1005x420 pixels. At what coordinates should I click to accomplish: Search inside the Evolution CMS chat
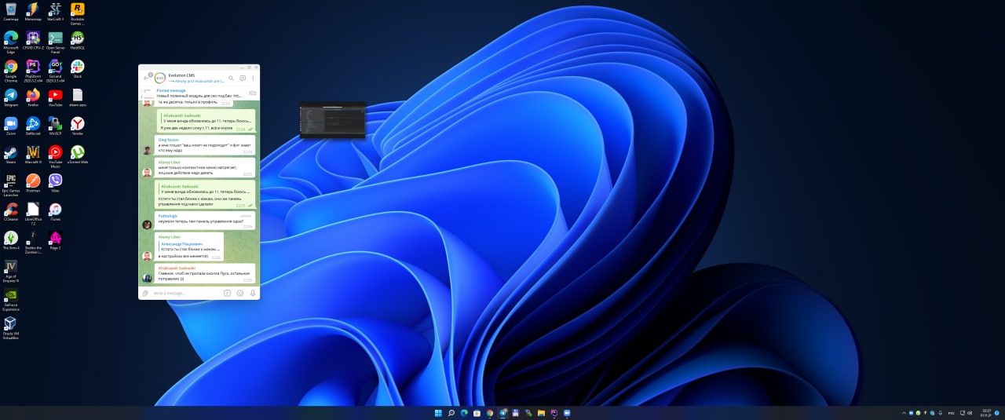(231, 78)
